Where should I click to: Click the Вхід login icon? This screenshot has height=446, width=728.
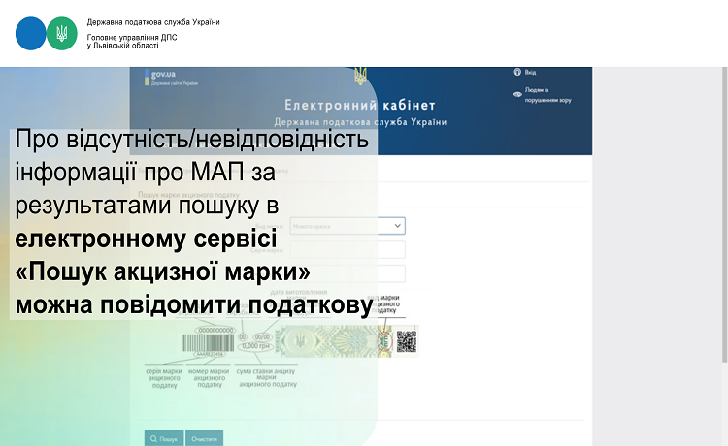[x=517, y=72]
